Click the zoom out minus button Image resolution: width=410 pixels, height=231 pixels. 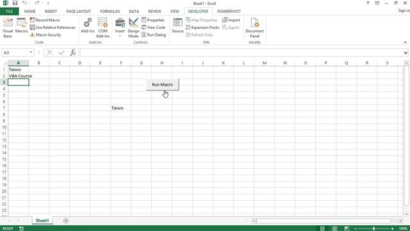[x=356, y=228]
